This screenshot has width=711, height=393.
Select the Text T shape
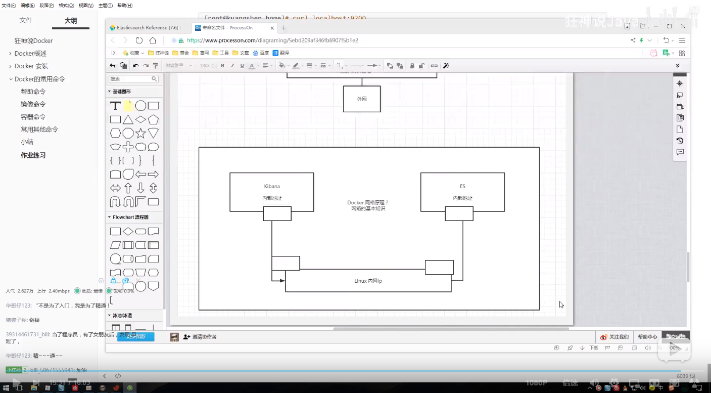click(115, 106)
